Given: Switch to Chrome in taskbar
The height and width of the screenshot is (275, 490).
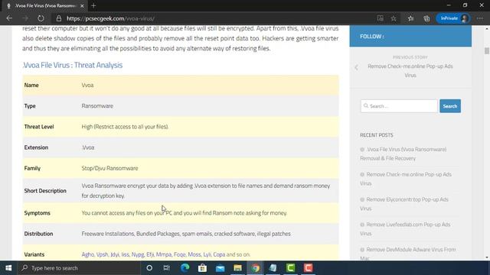Looking at the screenshot, I should pyautogui.click(x=255, y=268).
